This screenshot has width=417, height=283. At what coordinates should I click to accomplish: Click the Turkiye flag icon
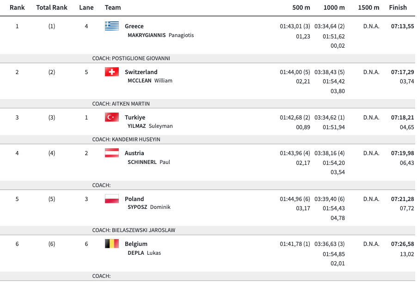(112, 117)
